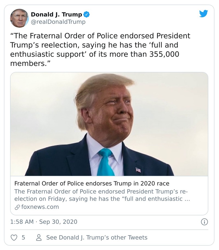Click the info icon in the bottom corner
The image size is (219, 250).
tap(205, 221)
